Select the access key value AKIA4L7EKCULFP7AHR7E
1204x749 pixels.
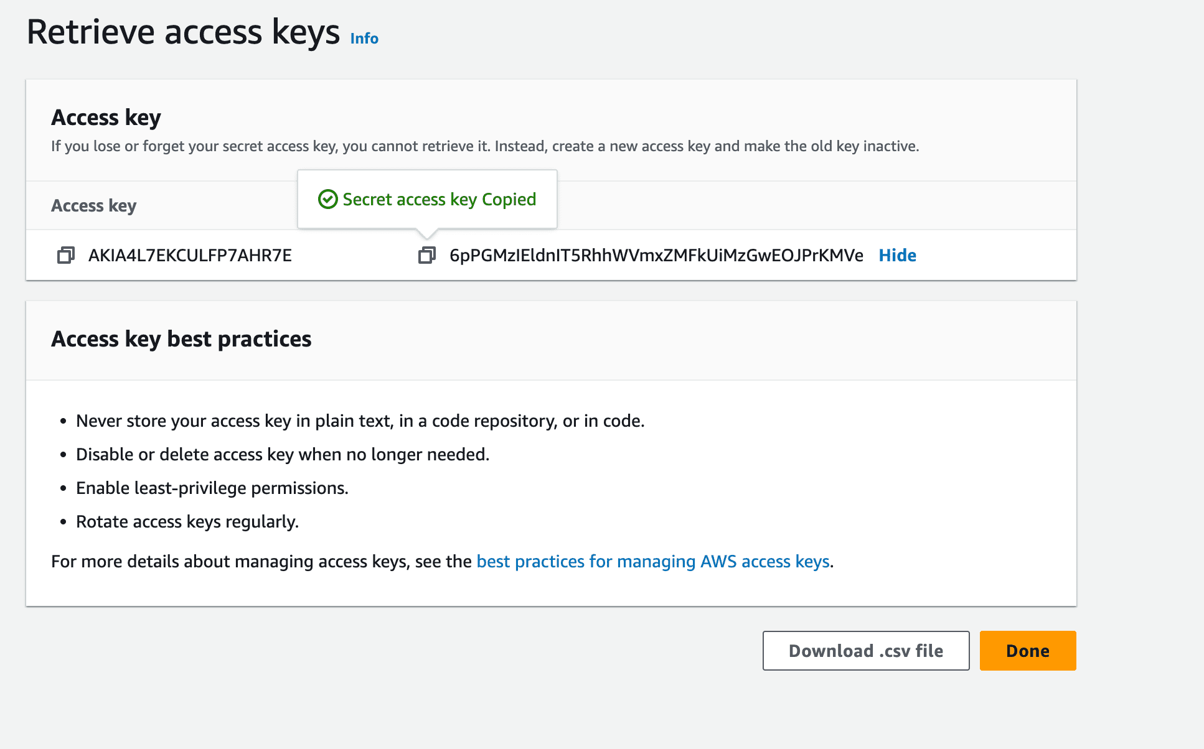[x=190, y=255]
